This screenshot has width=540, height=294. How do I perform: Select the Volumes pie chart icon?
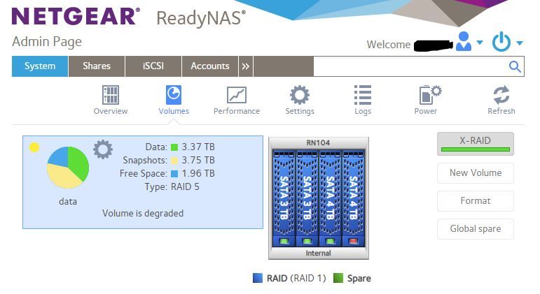tap(173, 95)
